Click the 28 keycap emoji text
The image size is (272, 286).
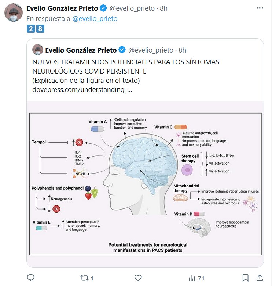[36, 29]
